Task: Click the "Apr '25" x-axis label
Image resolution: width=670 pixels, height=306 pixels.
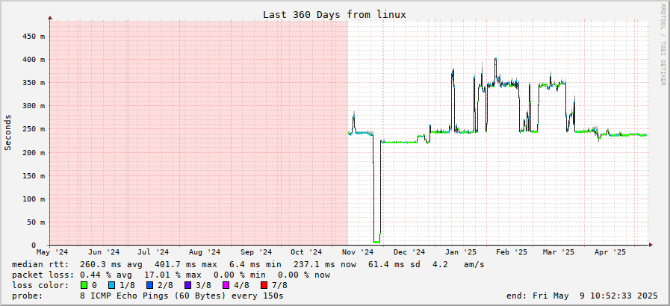Action: click(609, 252)
